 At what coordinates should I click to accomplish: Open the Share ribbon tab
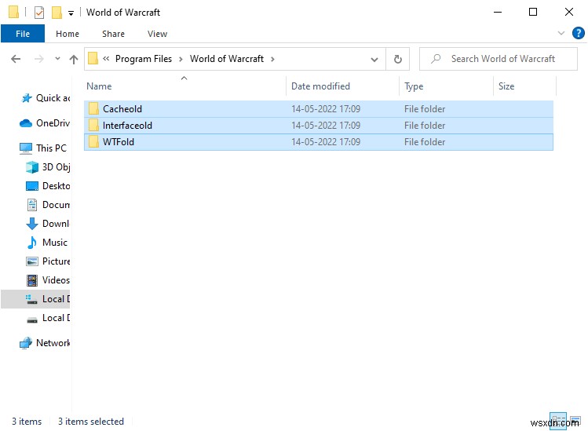pos(113,34)
